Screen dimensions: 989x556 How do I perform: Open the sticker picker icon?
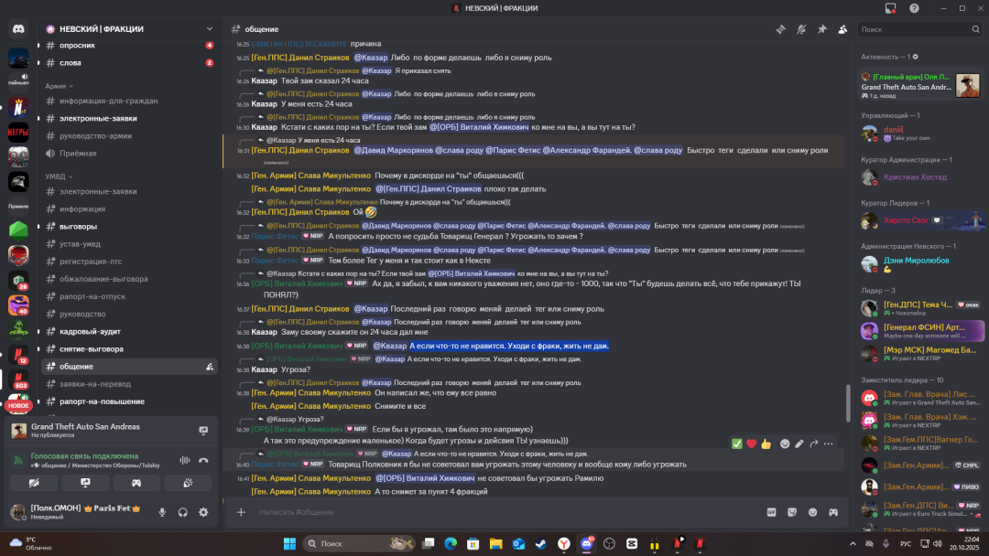click(x=792, y=512)
